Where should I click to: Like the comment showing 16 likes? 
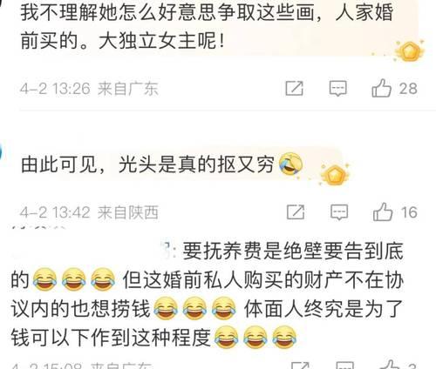click(x=383, y=211)
